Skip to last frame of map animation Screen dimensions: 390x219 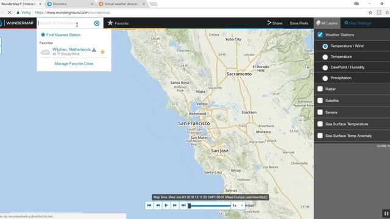tap(183, 206)
